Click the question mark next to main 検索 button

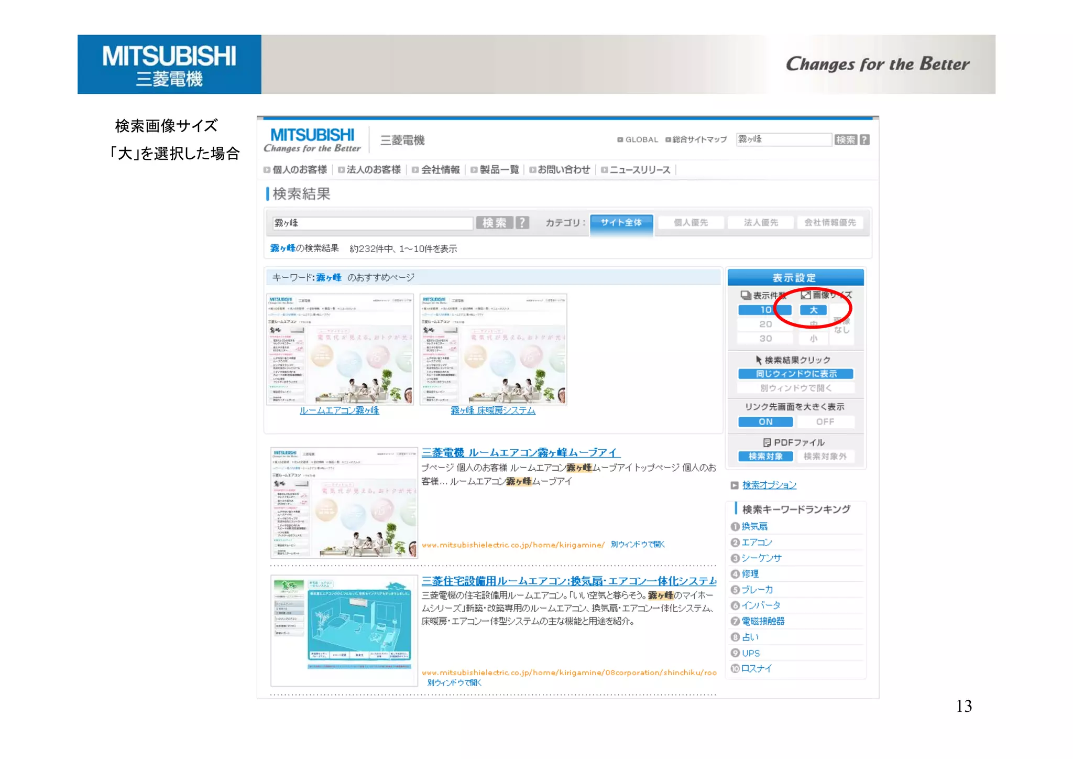522,223
